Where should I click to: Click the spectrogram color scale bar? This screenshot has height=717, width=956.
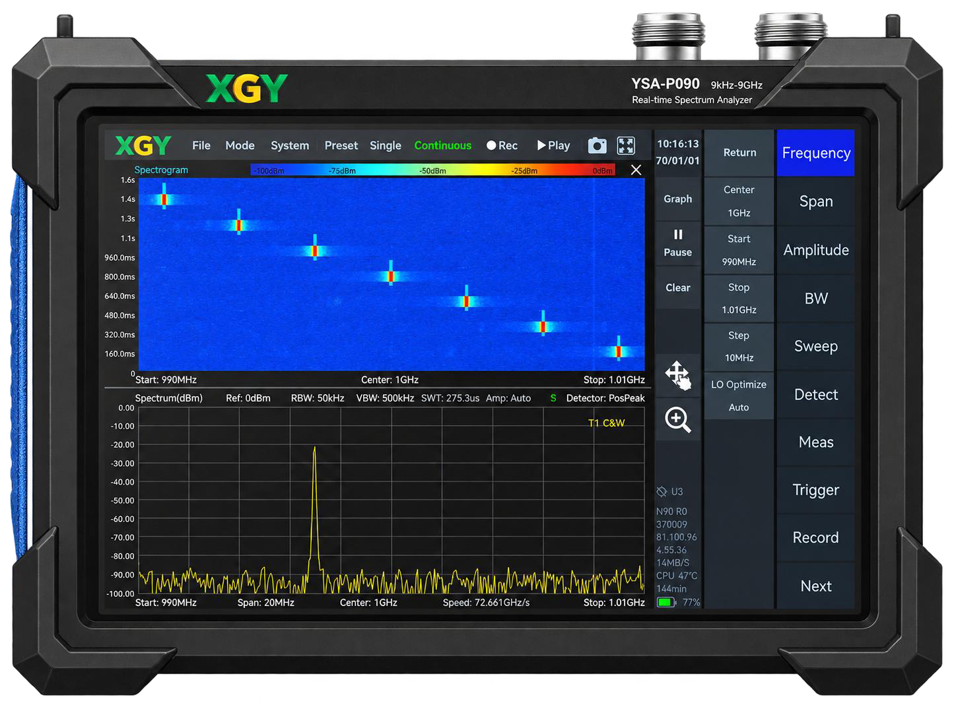[433, 170]
